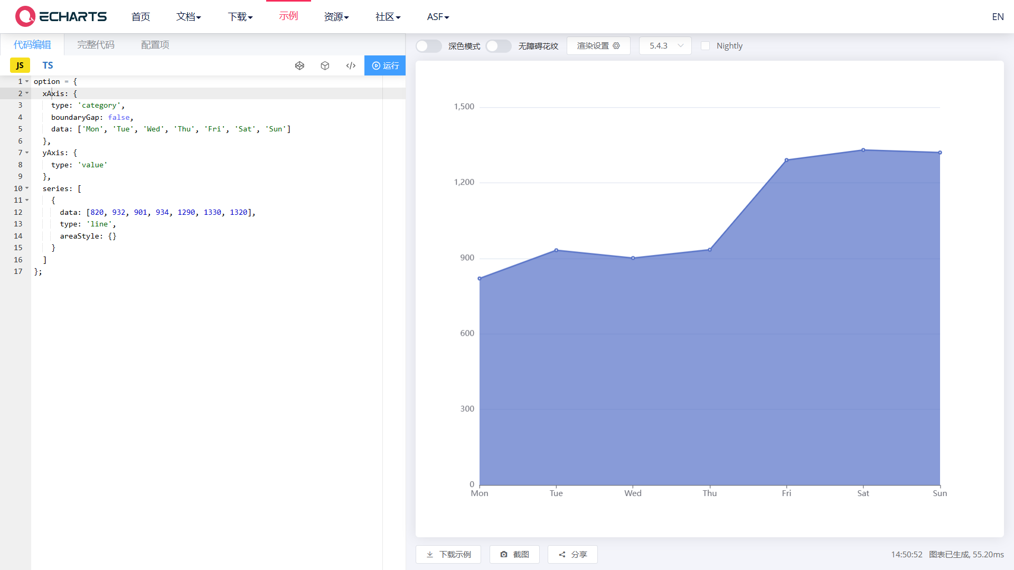Image resolution: width=1014 pixels, height=570 pixels.
Task: Open the 配置项 tab
Action: 155,45
